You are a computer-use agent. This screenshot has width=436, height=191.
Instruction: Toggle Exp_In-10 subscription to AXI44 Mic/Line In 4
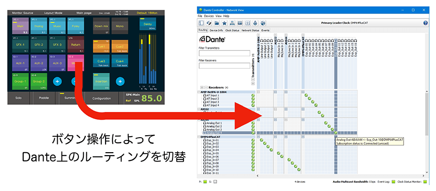point(299,170)
